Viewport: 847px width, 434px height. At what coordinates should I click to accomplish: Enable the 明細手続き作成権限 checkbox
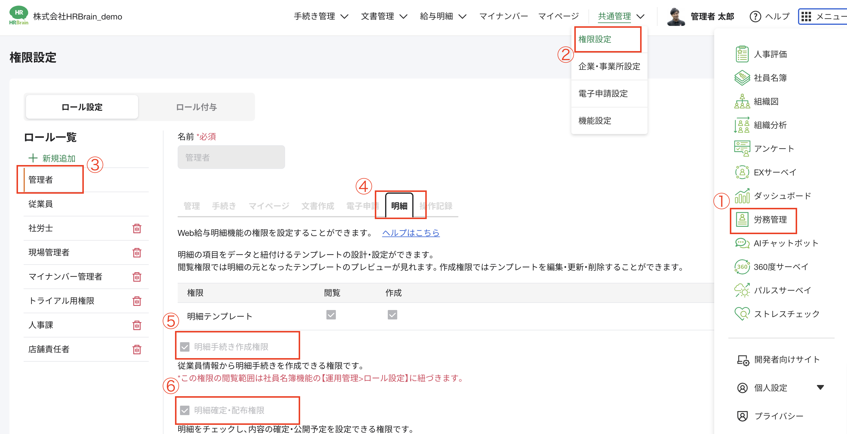184,346
